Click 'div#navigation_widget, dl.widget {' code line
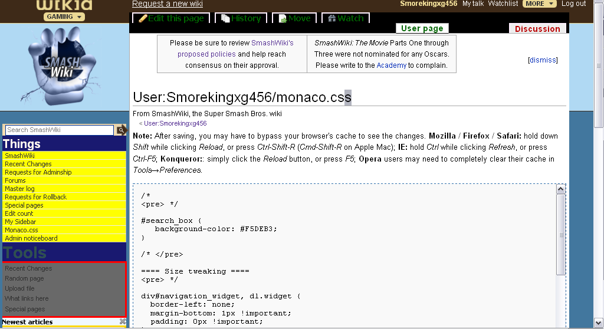Viewport: 604px width, 329px height. pyautogui.click(x=221, y=296)
